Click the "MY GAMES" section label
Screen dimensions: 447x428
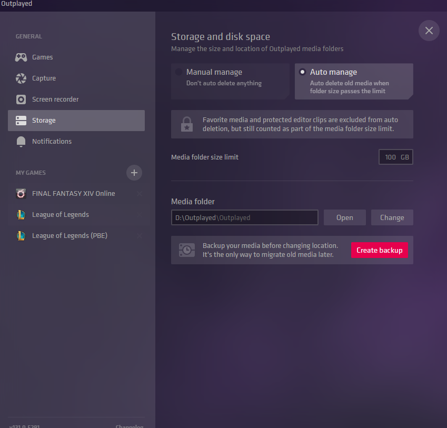tap(31, 173)
